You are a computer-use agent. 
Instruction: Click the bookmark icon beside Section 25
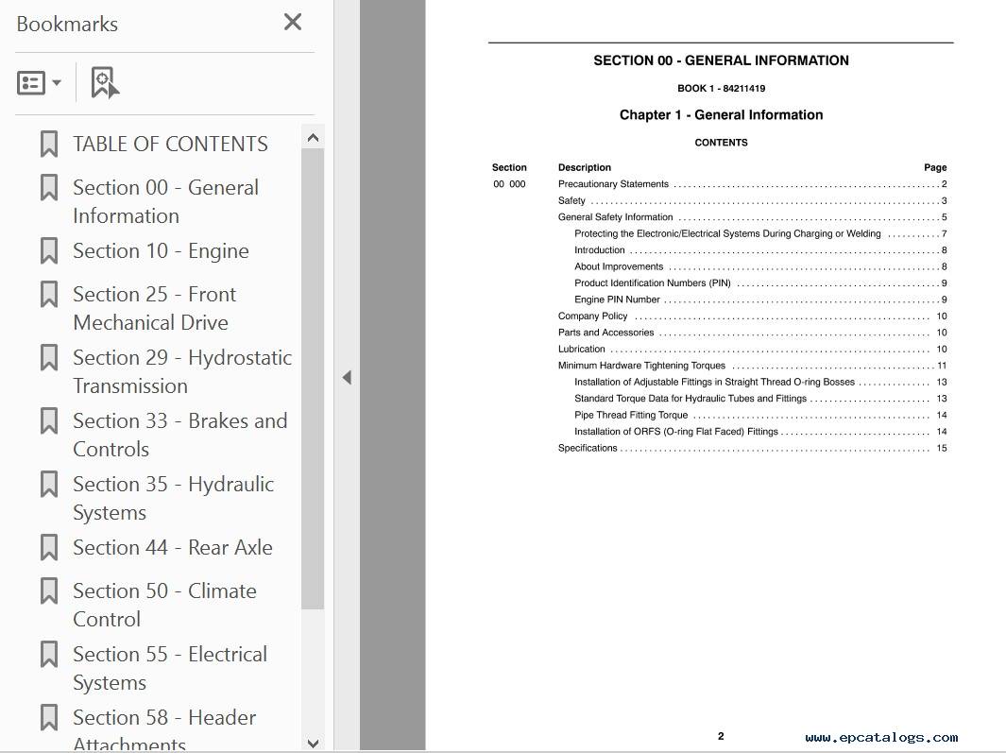[49, 294]
